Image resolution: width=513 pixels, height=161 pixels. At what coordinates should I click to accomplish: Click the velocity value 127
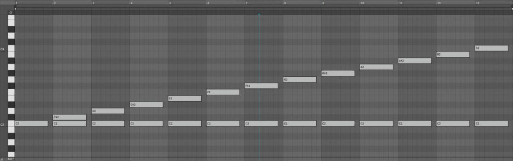pyautogui.click(x=10, y=159)
